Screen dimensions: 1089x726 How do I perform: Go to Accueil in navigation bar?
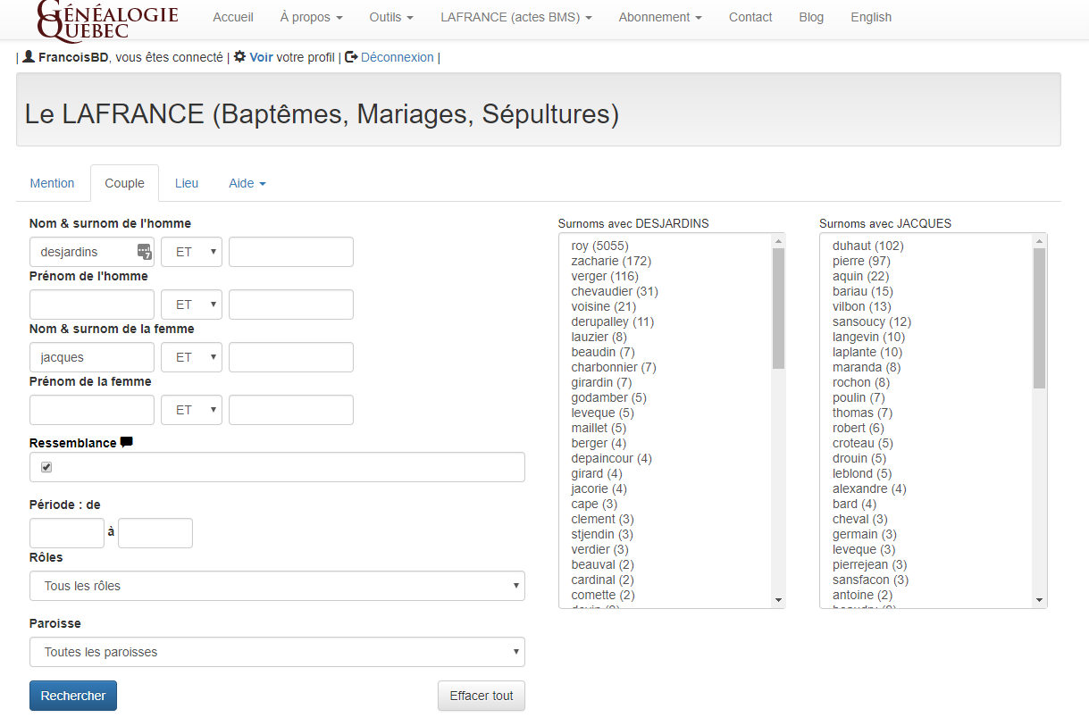coord(233,17)
